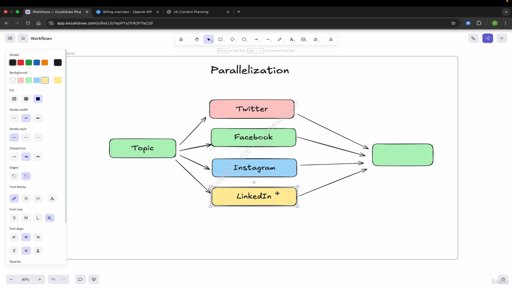The image size is (512, 288).
Task: Toggle the keep-tool-active lock
Action: [181, 39]
